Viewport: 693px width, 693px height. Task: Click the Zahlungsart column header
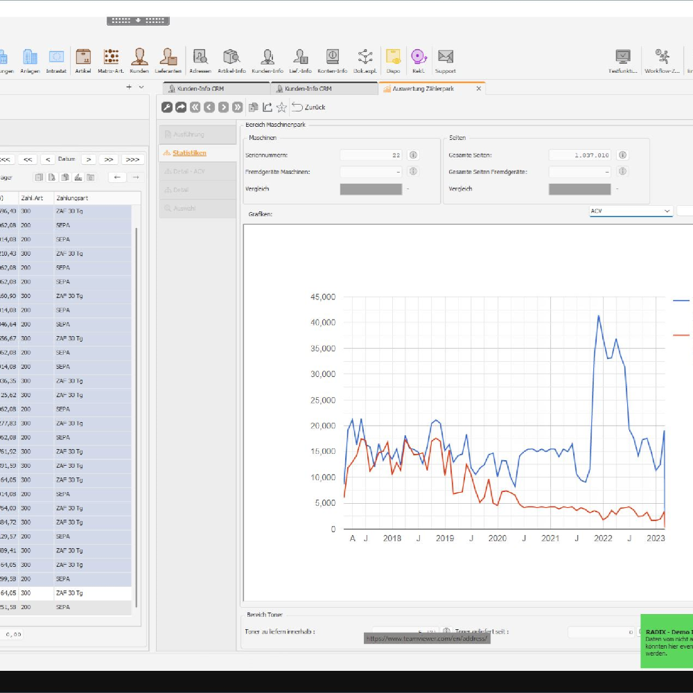tap(97, 198)
